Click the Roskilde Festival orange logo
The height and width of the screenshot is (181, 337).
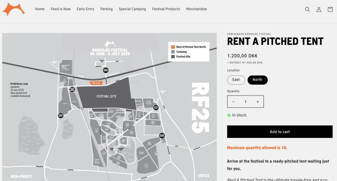[x=14, y=9]
